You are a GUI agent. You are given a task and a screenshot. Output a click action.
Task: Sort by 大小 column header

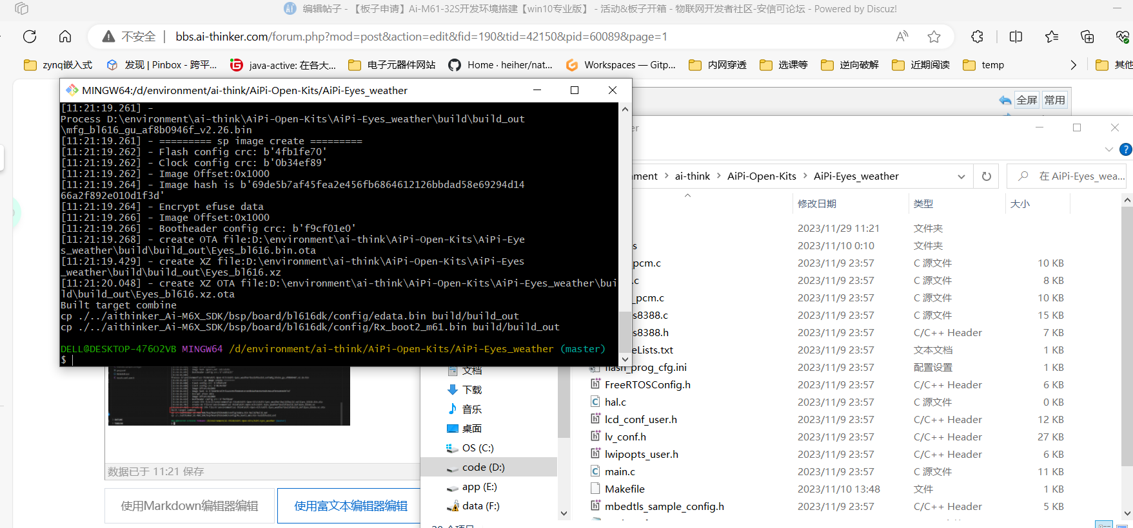(x=1020, y=204)
